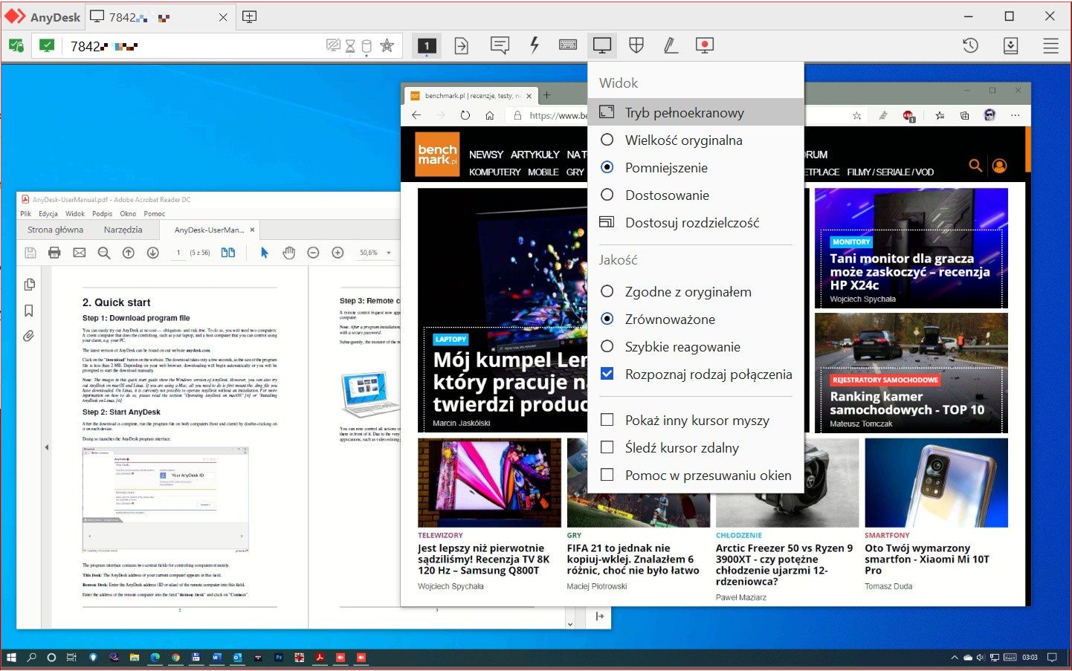Switch to Narzędzia tab in Acrobat
Viewport: 1072px width, 671px height.
point(123,230)
